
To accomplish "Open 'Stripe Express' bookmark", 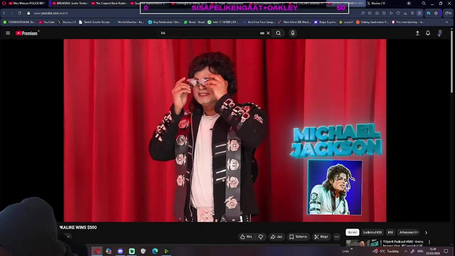I will tap(325, 22).
